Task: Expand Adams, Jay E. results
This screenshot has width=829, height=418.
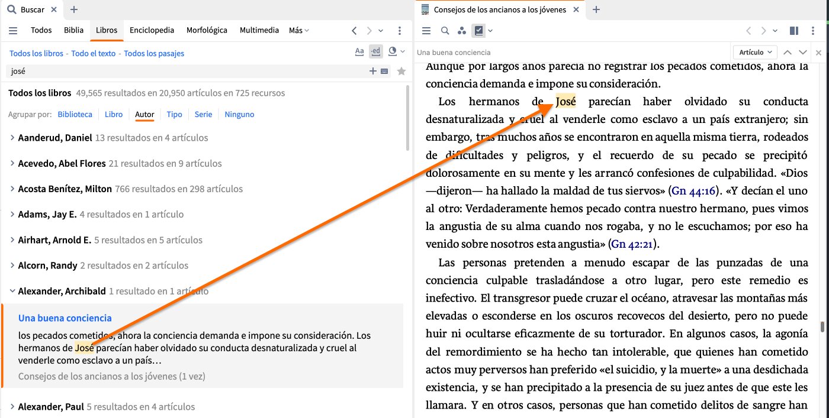Action: (12, 214)
